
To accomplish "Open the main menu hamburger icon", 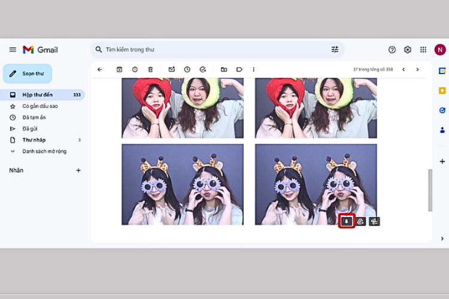I will pyautogui.click(x=13, y=50).
